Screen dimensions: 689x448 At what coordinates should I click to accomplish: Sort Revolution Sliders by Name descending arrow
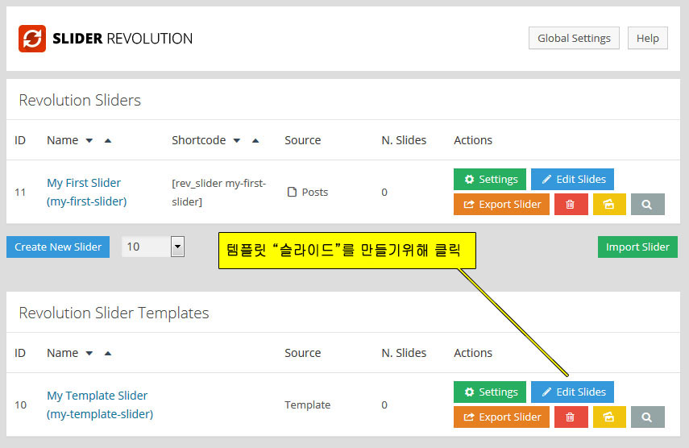coord(89,140)
